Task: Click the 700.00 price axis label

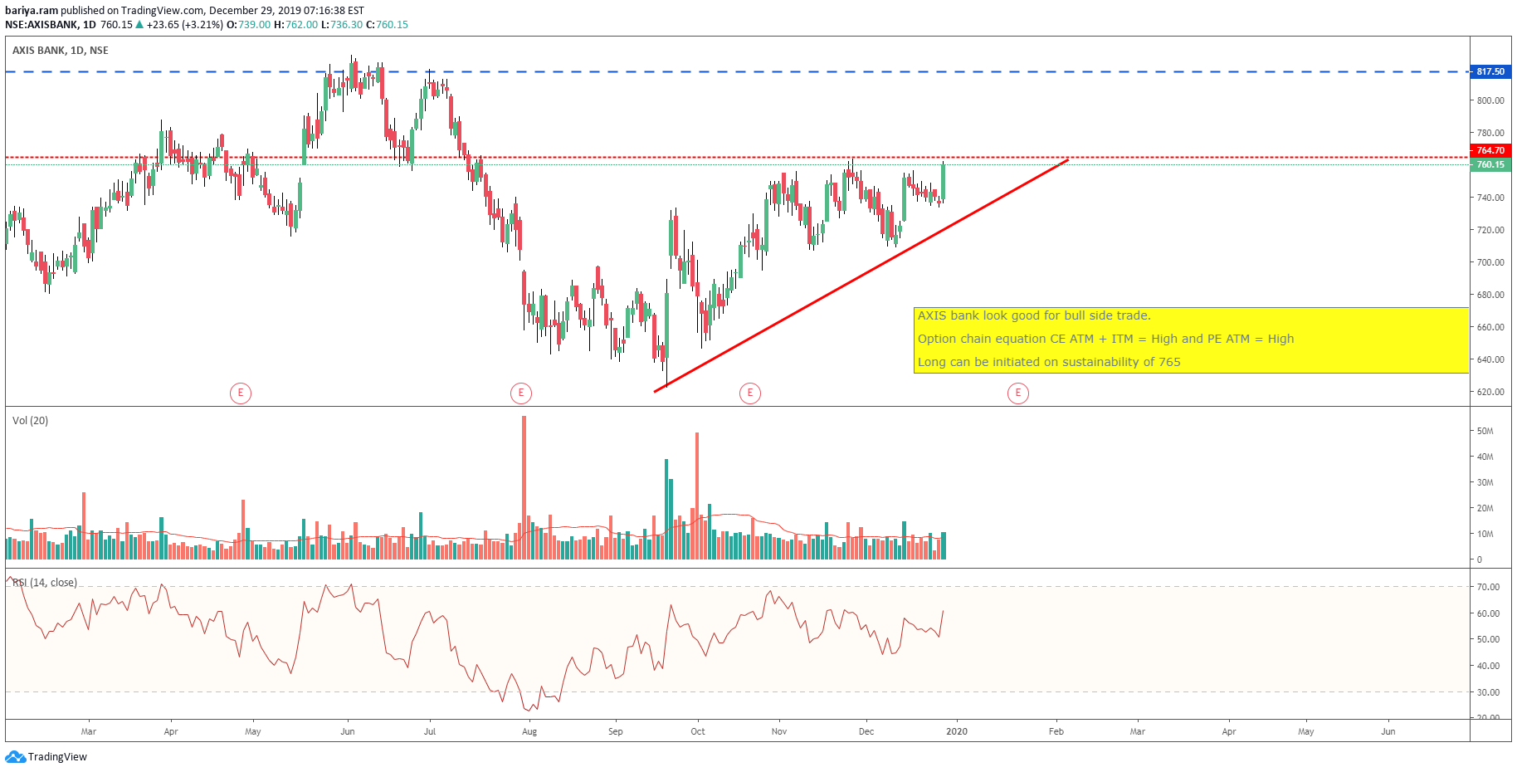Action: tap(1490, 262)
